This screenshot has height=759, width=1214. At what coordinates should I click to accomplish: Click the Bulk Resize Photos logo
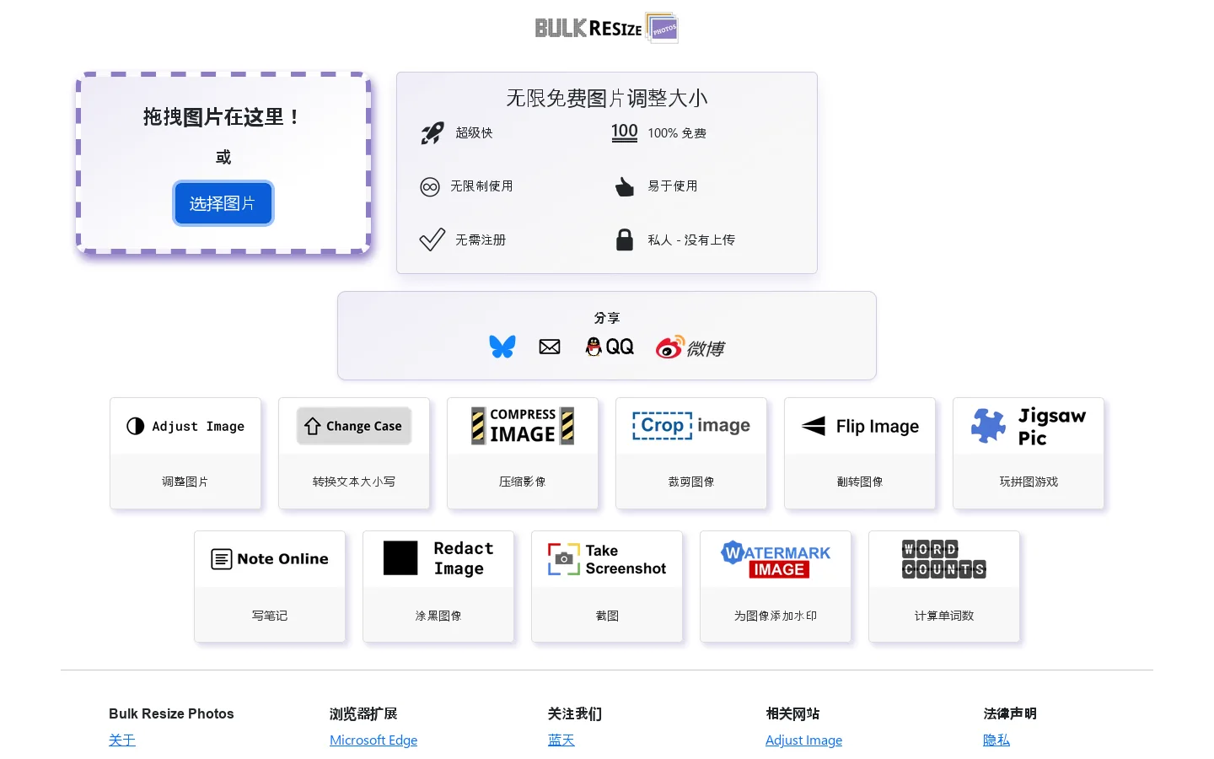(607, 28)
